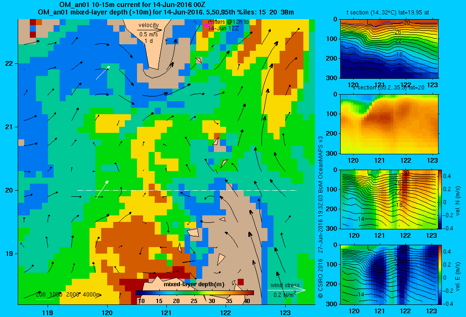Click white wind arrow left of section line

click(102, 189)
